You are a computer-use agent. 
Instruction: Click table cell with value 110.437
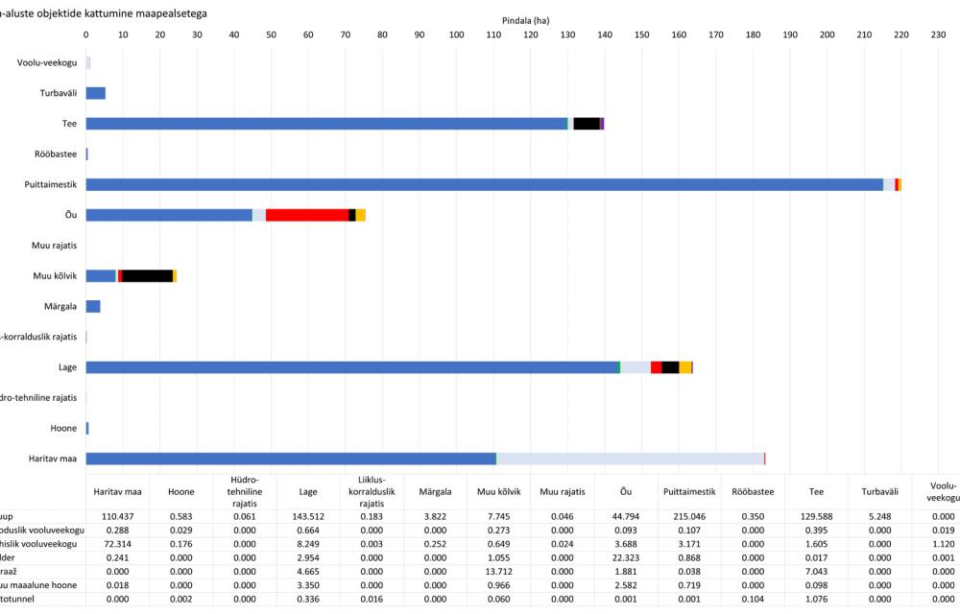[117, 517]
